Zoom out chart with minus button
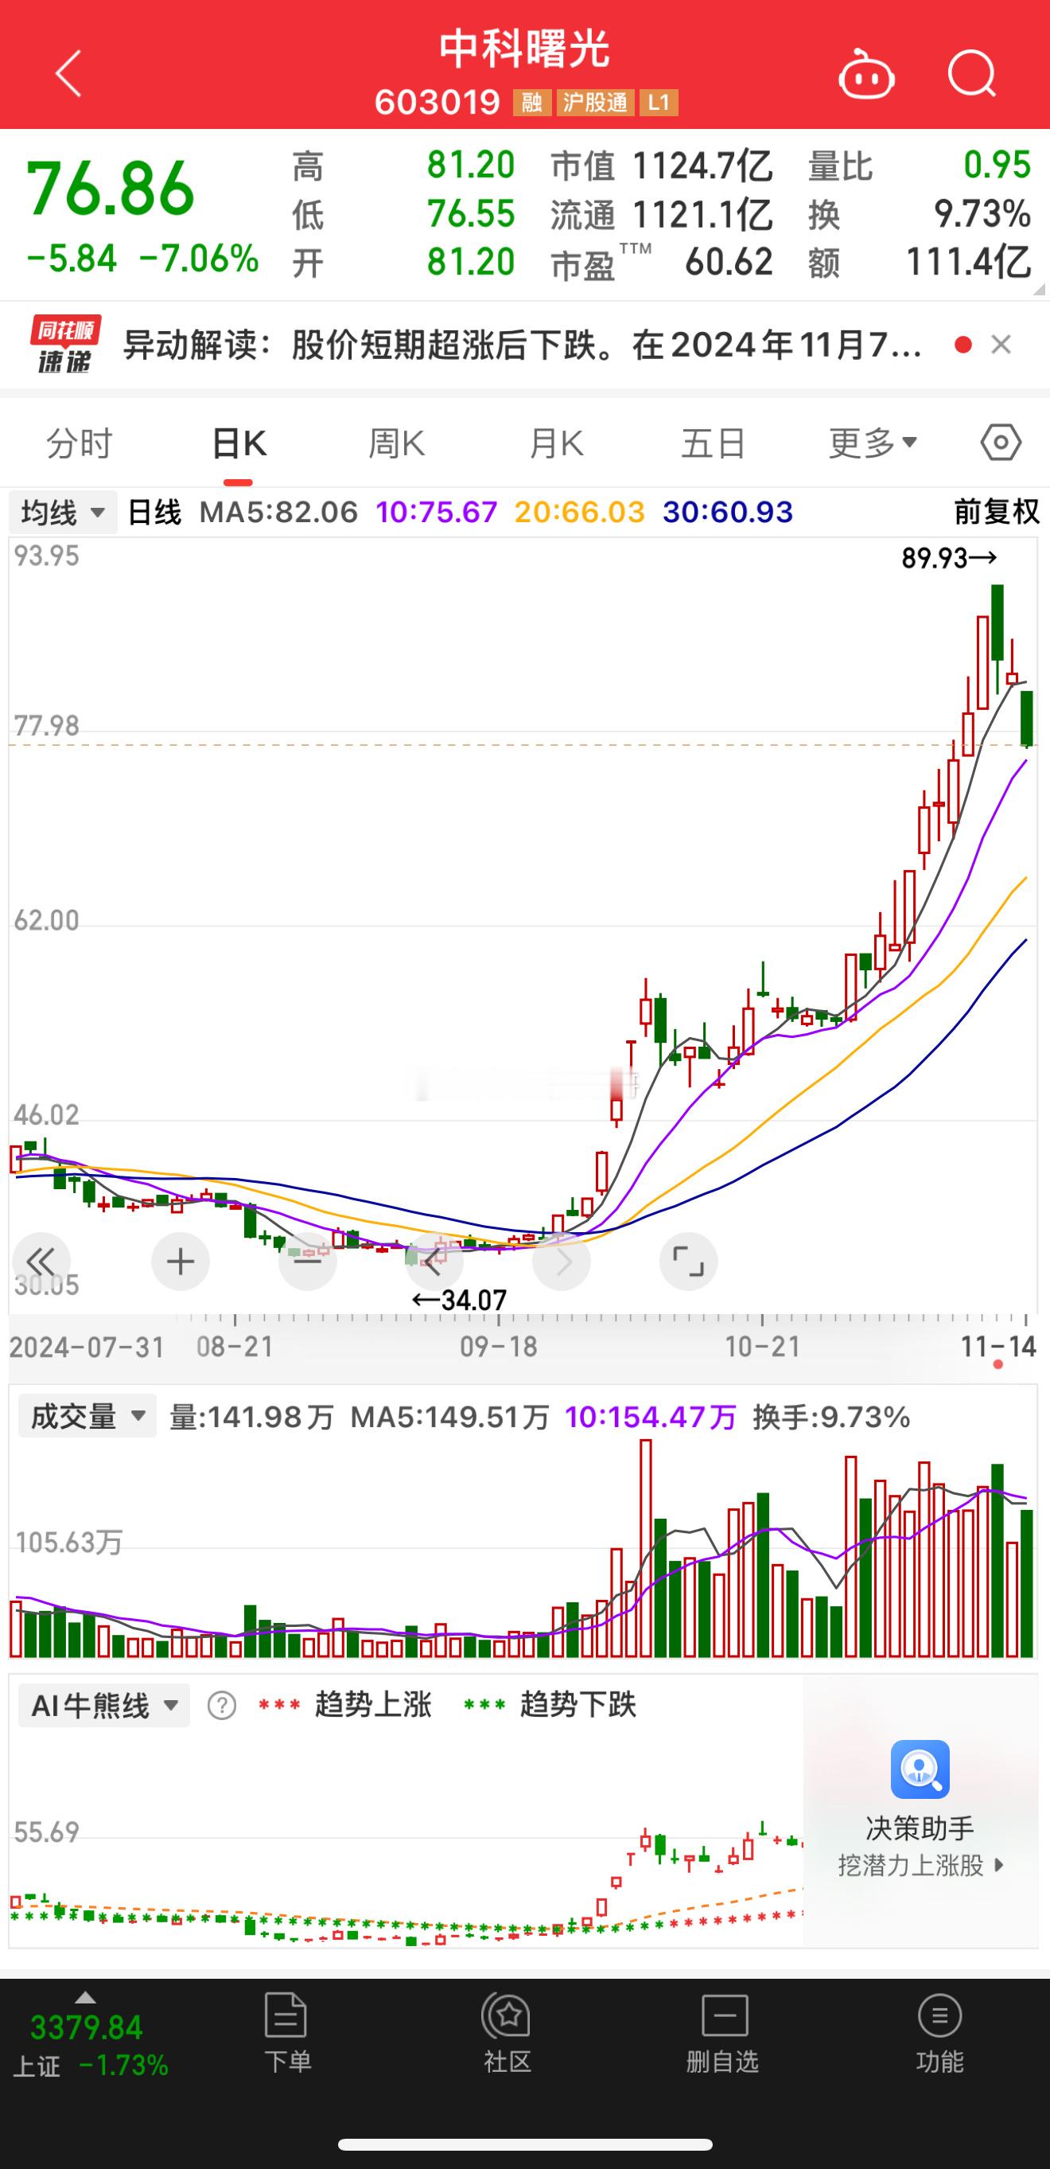The width and height of the screenshot is (1050, 2169). coord(308,1262)
